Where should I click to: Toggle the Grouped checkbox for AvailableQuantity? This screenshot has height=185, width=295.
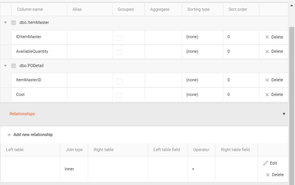click(119, 52)
